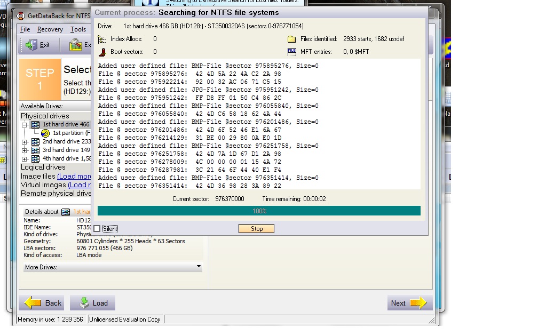
Task: Click the Current sector value 976370000
Action: click(x=230, y=199)
